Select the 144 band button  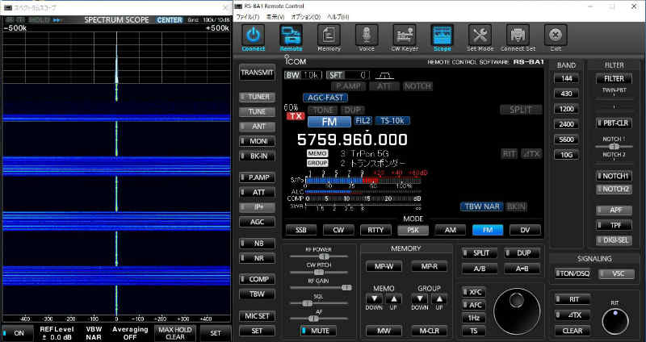(x=567, y=78)
